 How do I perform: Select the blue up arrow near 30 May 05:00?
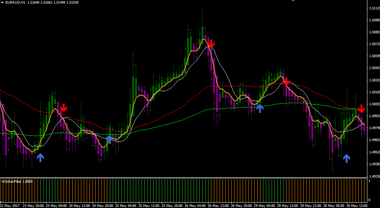tap(346, 158)
